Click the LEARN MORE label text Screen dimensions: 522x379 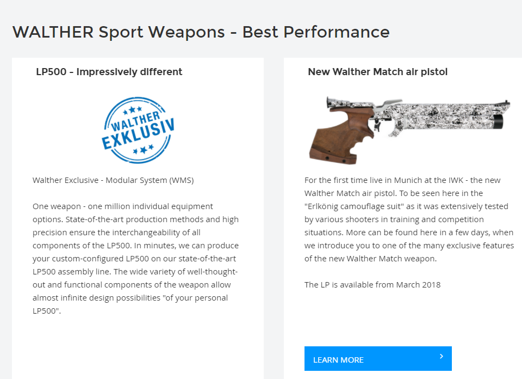[x=338, y=360]
